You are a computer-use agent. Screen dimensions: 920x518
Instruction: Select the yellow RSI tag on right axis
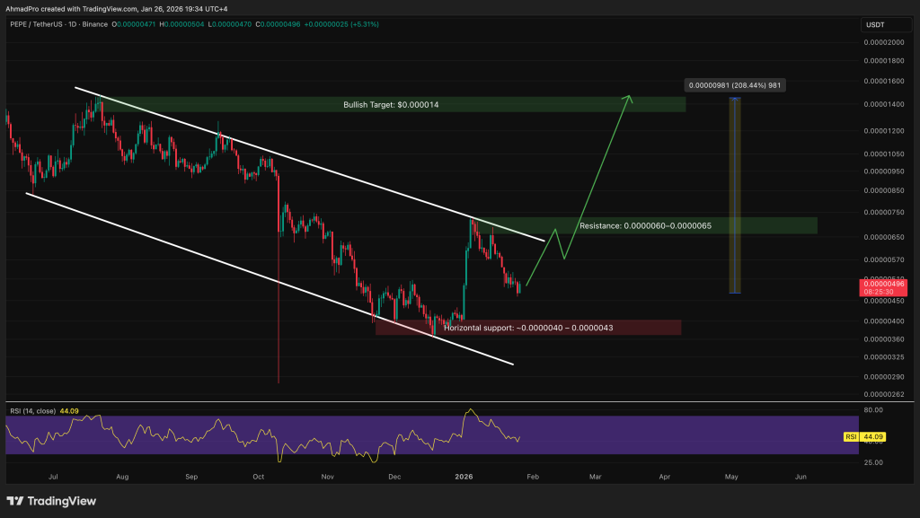(x=851, y=437)
